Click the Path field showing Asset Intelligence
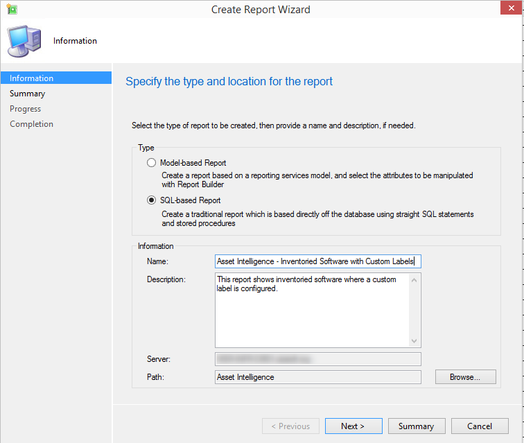 (318, 377)
